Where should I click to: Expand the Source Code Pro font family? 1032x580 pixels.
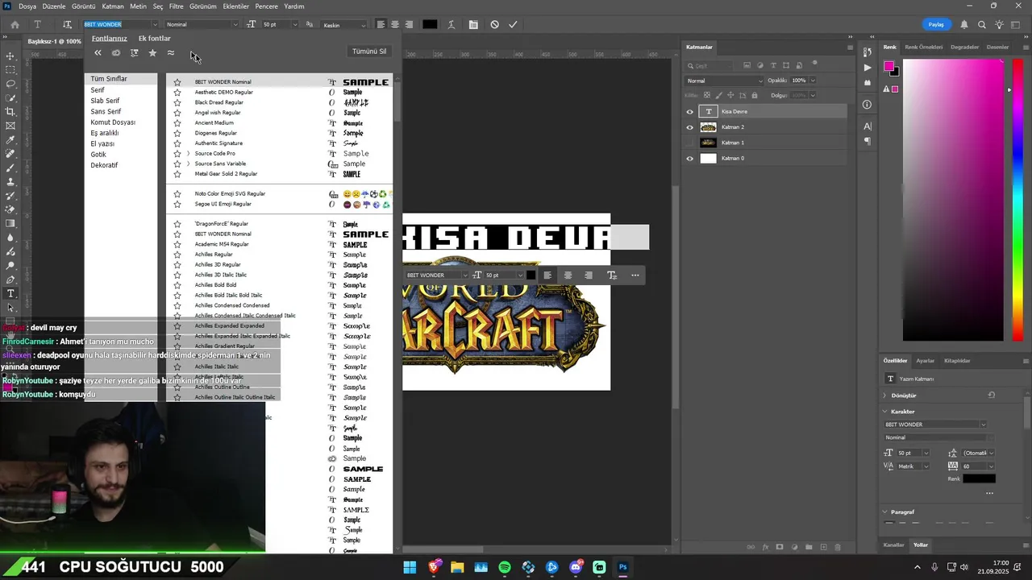point(188,153)
